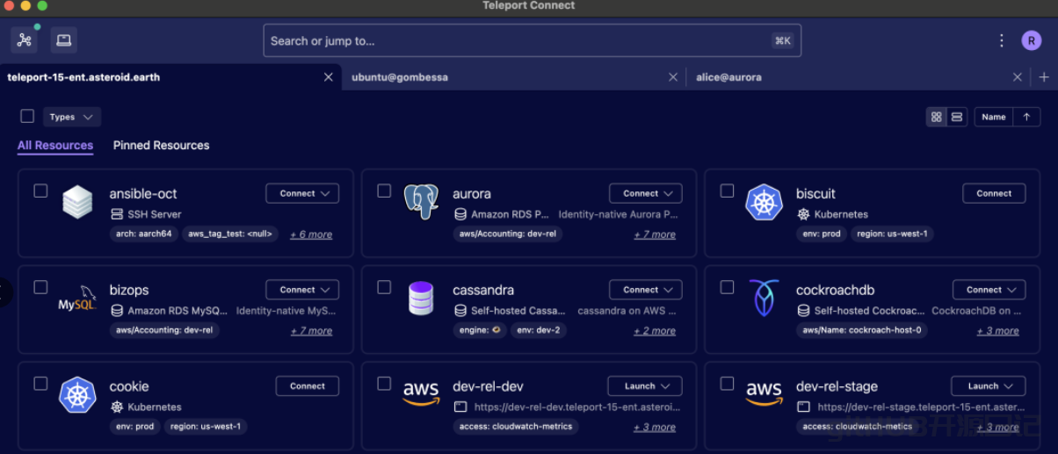The height and width of the screenshot is (454, 1058).
Task: Select the ansible-oct checkbox
Action: click(x=40, y=191)
